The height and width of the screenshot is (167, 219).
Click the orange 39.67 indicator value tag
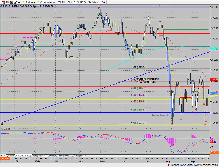214,152
